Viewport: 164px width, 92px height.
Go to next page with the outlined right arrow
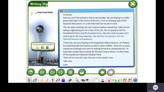tap(61, 72)
